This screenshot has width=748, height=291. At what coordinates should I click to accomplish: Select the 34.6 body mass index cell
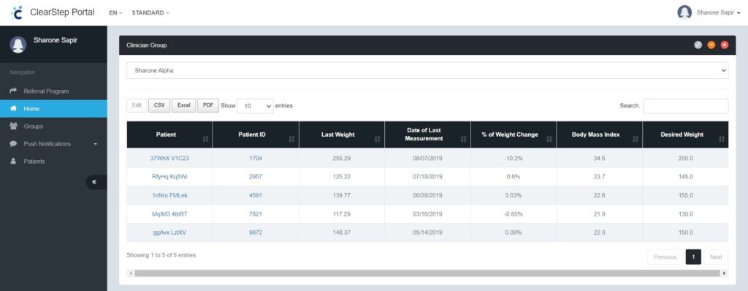coord(599,158)
